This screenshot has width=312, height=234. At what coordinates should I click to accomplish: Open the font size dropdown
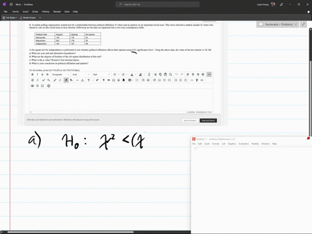(x=101, y=75)
